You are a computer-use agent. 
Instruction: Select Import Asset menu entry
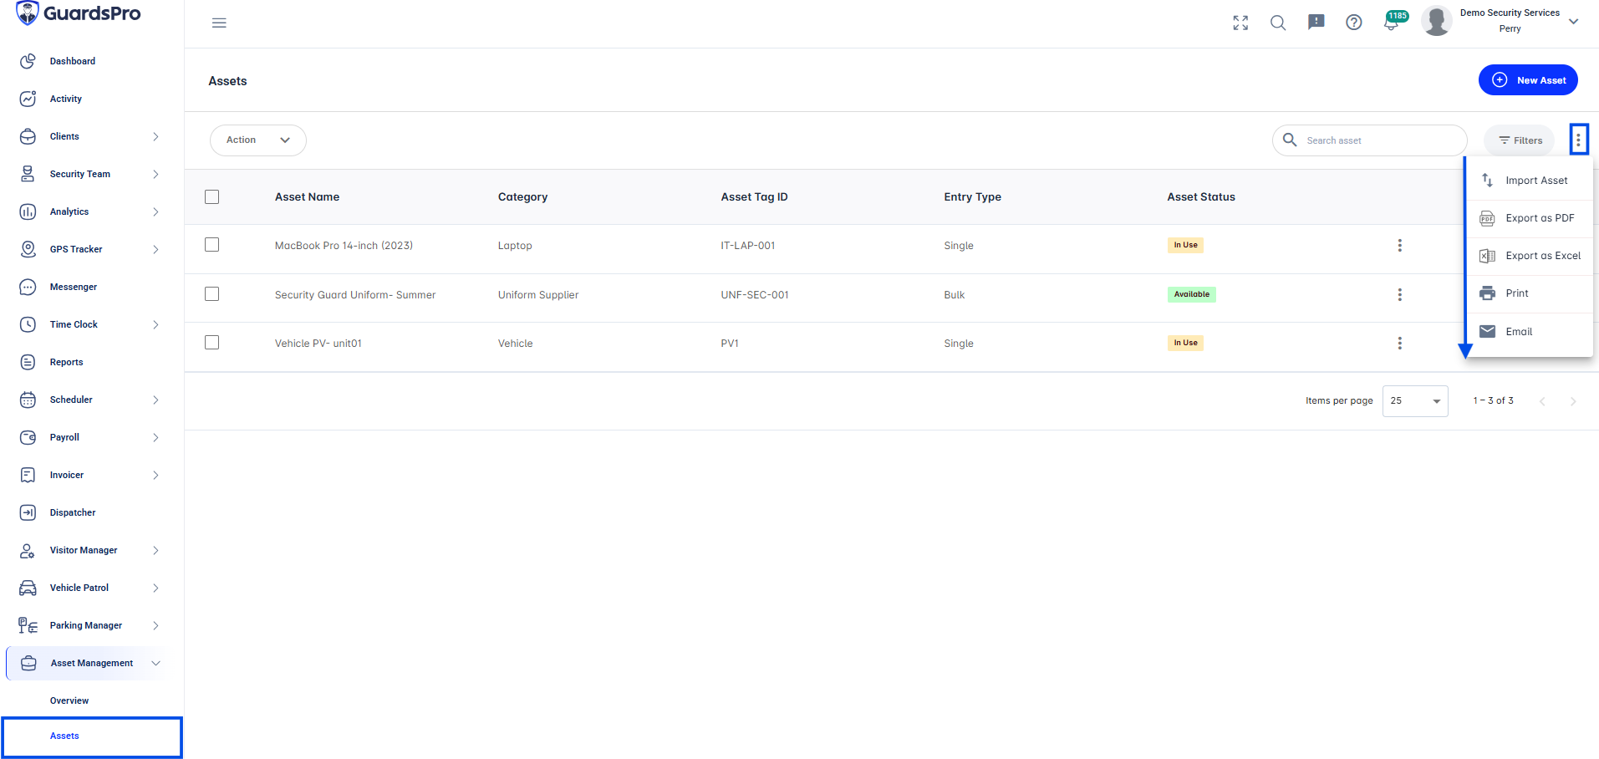pos(1530,181)
